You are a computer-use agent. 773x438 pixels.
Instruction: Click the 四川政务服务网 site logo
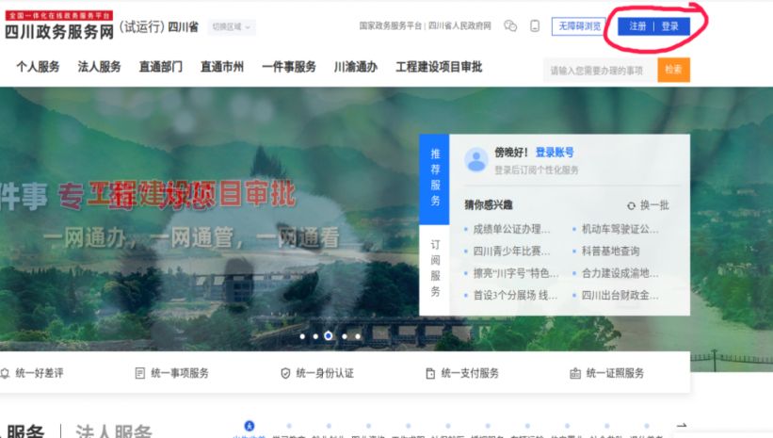pos(59,25)
